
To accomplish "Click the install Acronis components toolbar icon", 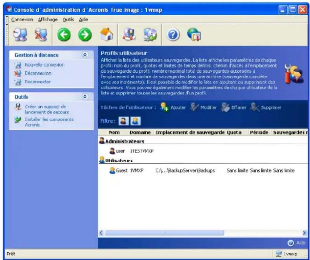I will [x=150, y=35].
